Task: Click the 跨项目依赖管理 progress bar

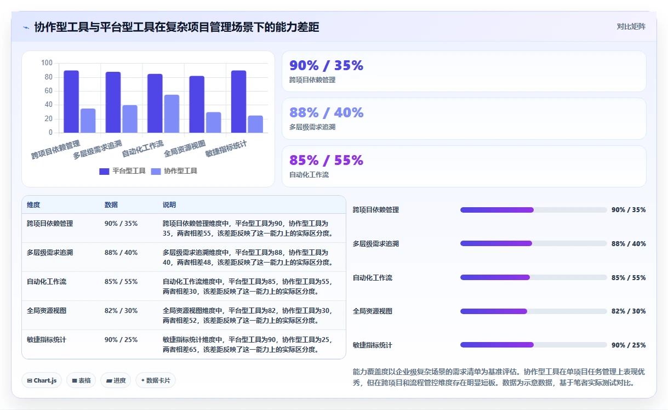Action: point(534,210)
